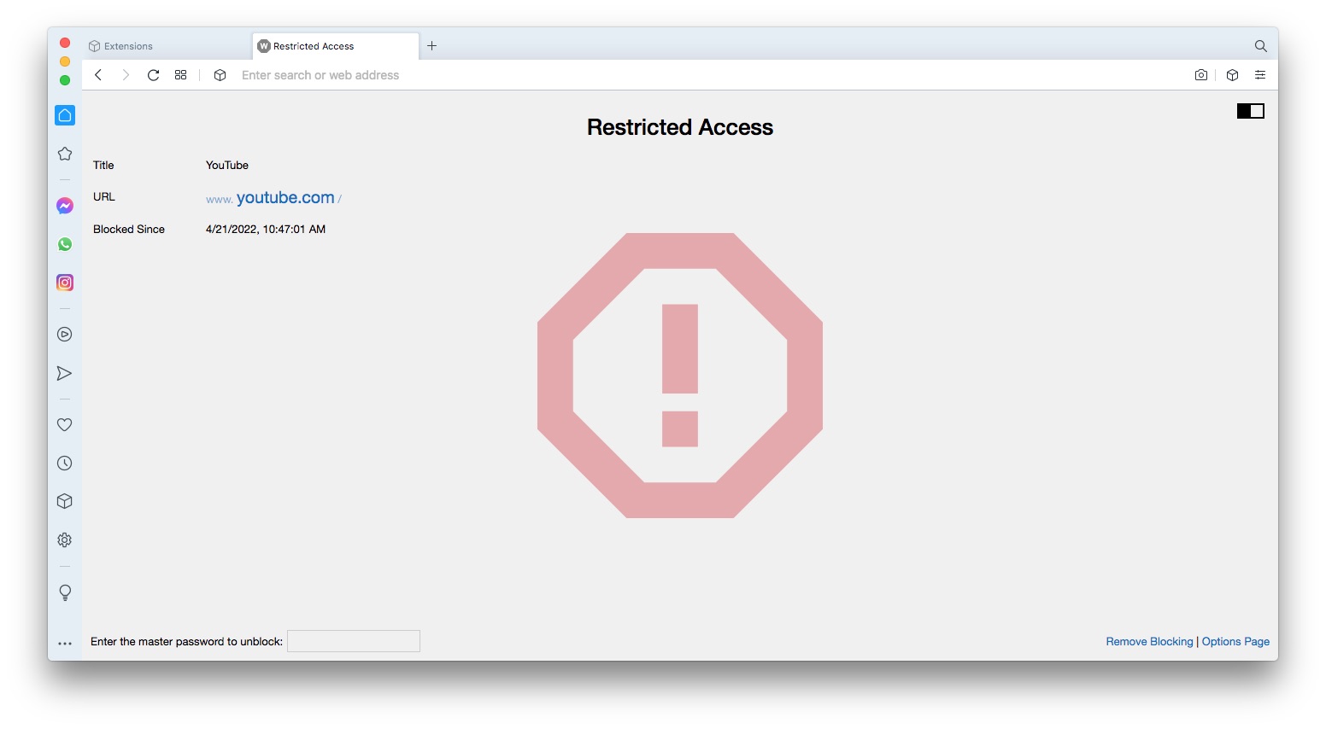This screenshot has height=729, width=1326.
Task: Open Instagram in the sidebar
Action: pyautogui.click(x=65, y=283)
